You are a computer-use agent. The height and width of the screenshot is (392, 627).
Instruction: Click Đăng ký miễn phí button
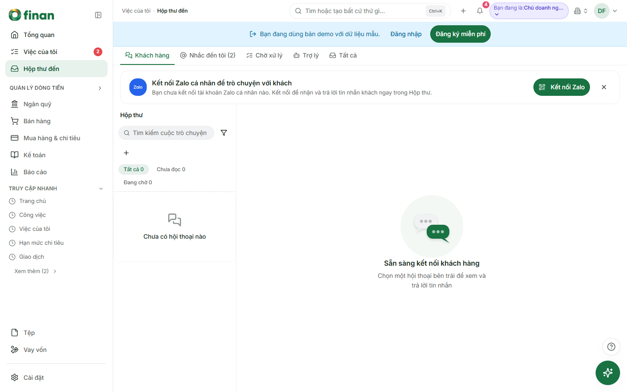[x=460, y=34]
